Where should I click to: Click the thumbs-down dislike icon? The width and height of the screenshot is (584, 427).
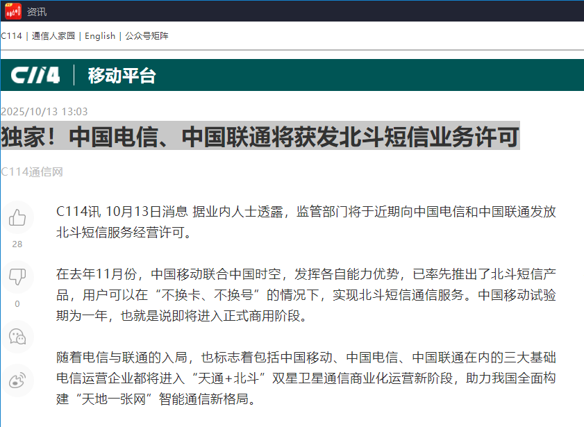[x=17, y=276]
